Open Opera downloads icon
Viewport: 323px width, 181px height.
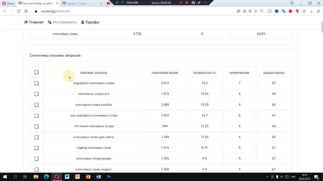point(311,11)
